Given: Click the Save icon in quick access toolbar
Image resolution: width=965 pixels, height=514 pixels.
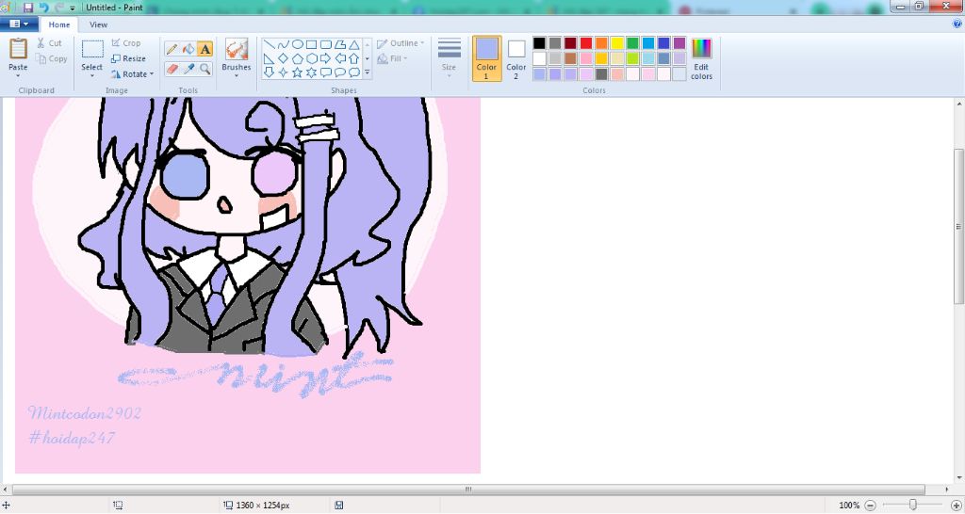Looking at the screenshot, I should [x=27, y=8].
